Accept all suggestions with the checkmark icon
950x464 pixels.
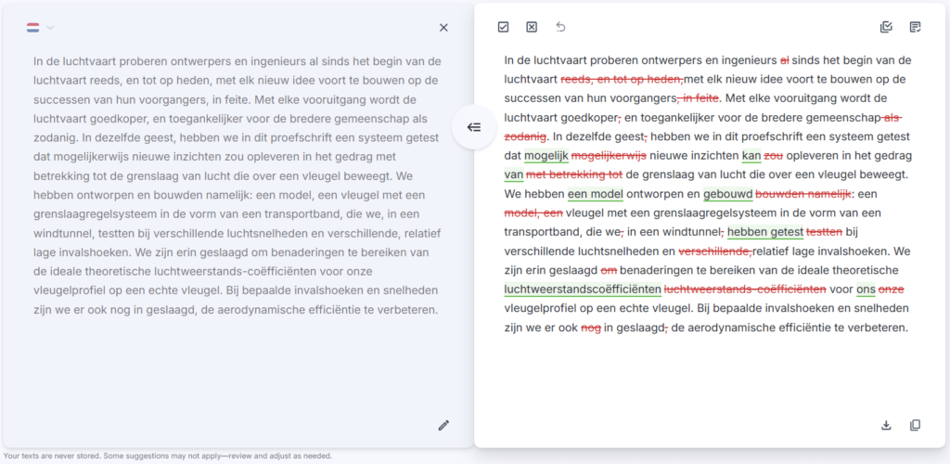tap(503, 27)
